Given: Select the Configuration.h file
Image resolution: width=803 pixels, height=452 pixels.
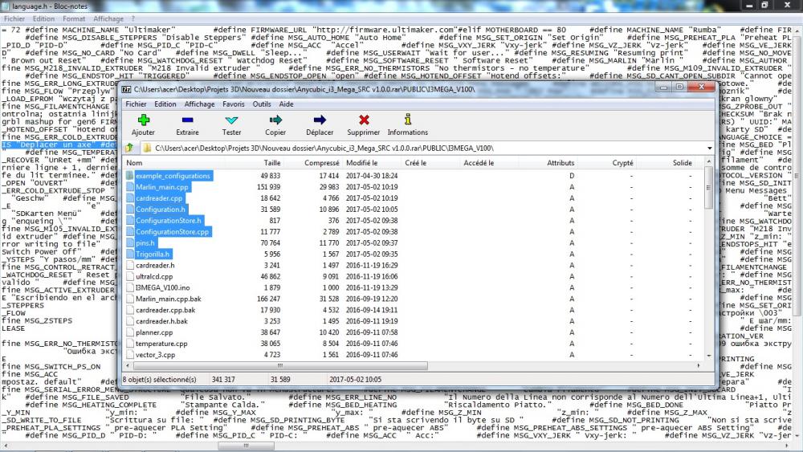Looking at the screenshot, I should tap(161, 210).
